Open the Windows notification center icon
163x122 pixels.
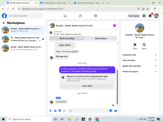pos(159,119)
